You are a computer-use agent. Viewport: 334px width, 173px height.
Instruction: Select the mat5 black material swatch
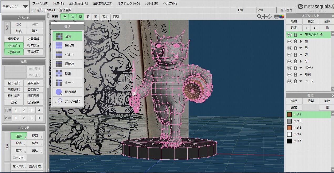coord(289,141)
